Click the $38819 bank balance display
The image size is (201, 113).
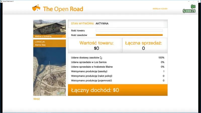[x=189, y=11]
